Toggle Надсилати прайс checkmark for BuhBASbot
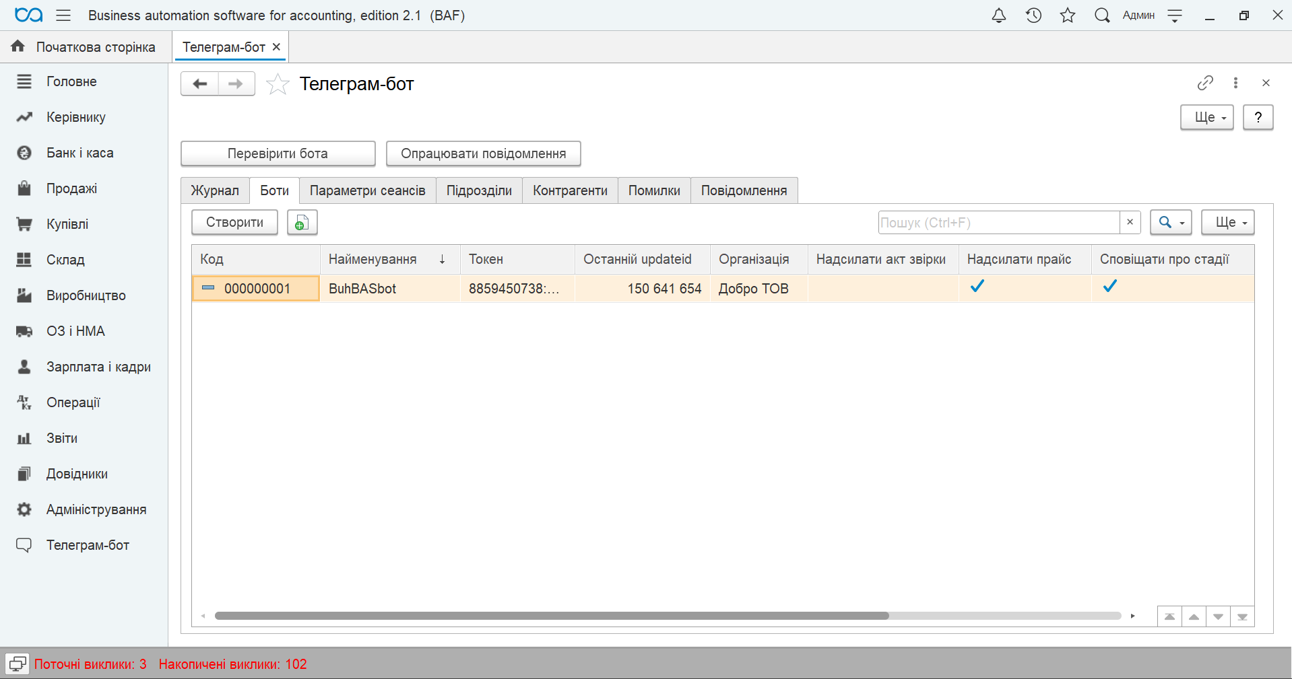Screen dimensions: 1292x679 977,287
